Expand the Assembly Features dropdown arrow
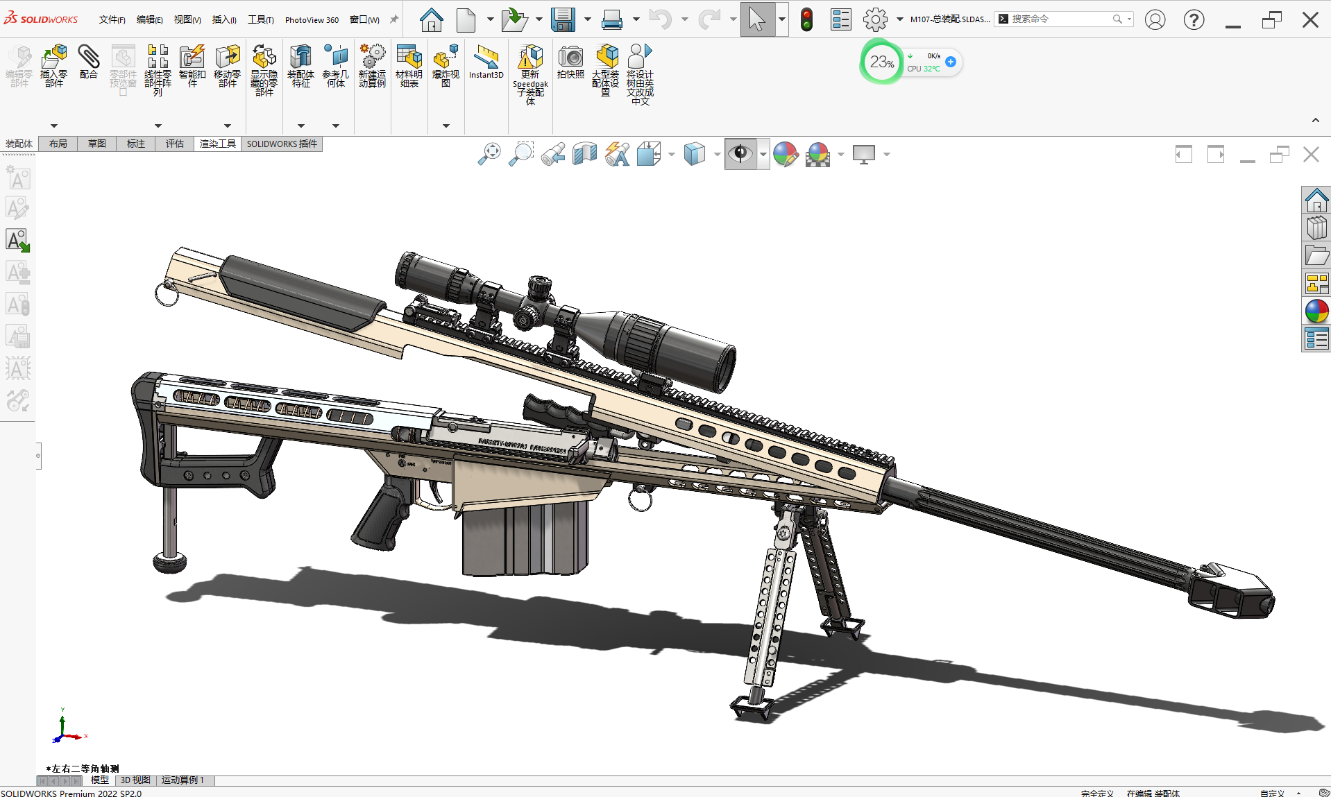The image size is (1331, 797). (300, 126)
